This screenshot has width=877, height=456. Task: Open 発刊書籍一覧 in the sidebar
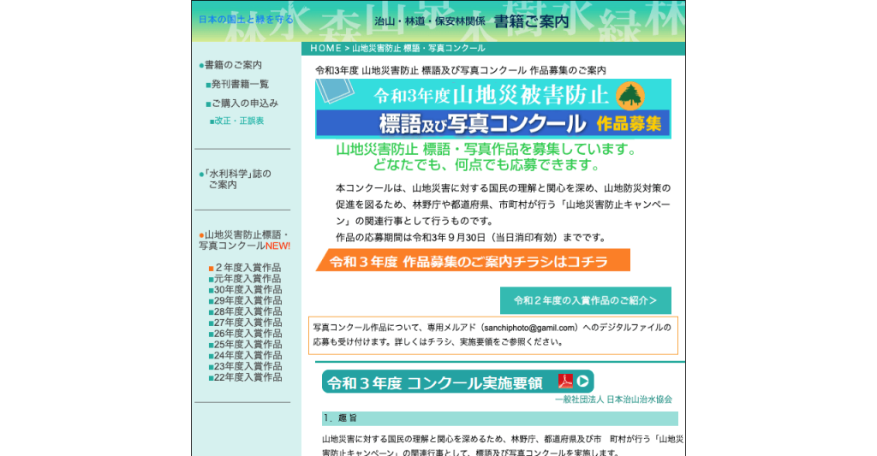(x=240, y=84)
